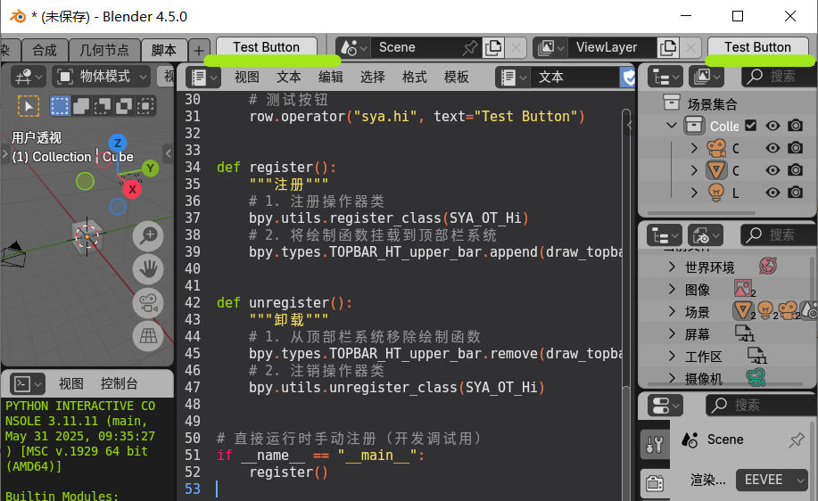Open the text editor sidebar arrow
The height and width of the screenshot is (501, 818).
click(x=629, y=125)
